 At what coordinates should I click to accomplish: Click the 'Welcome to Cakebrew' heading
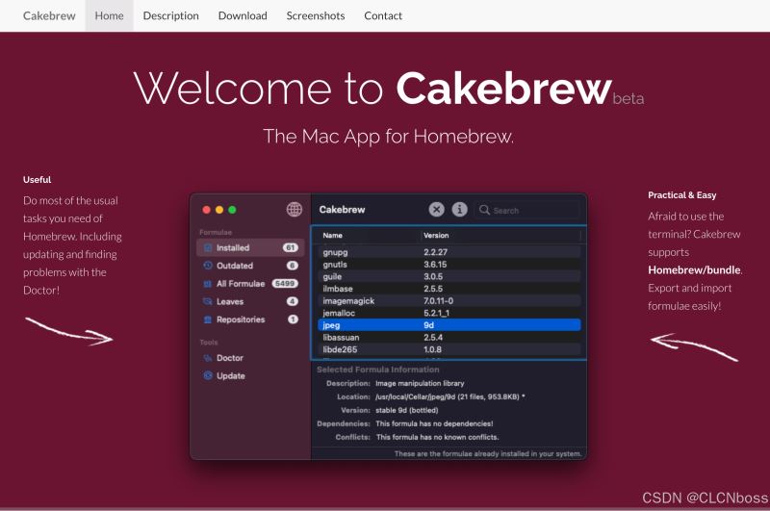pyautogui.click(x=373, y=89)
